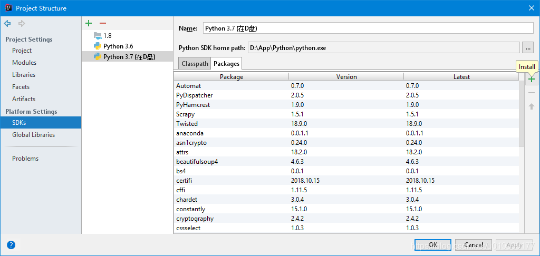Select the cryptography package row
Image resolution: width=540 pixels, height=256 pixels.
[346, 219]
